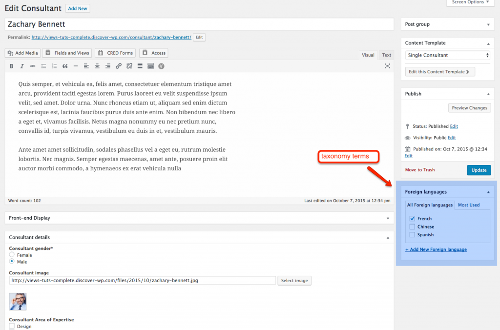Check the Chinese language checkbox
This screenshot has width=500, height=330.
[413, 227]
